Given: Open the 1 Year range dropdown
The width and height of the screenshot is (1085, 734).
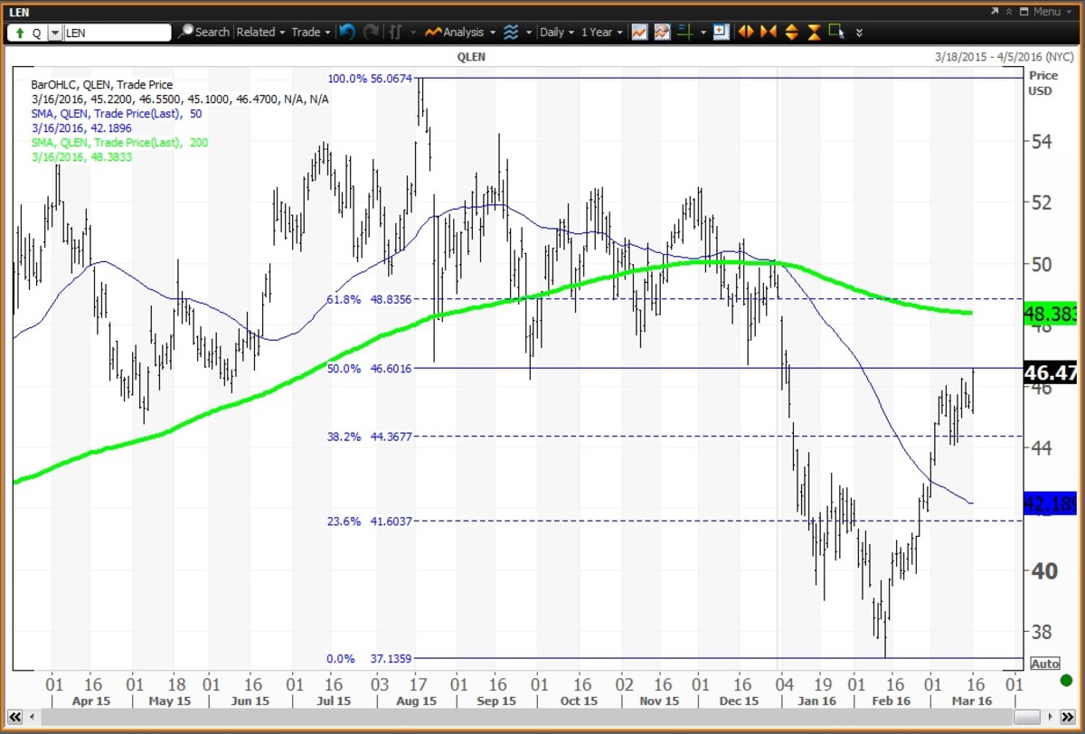Looking at the screenshot, I should 601,32.
